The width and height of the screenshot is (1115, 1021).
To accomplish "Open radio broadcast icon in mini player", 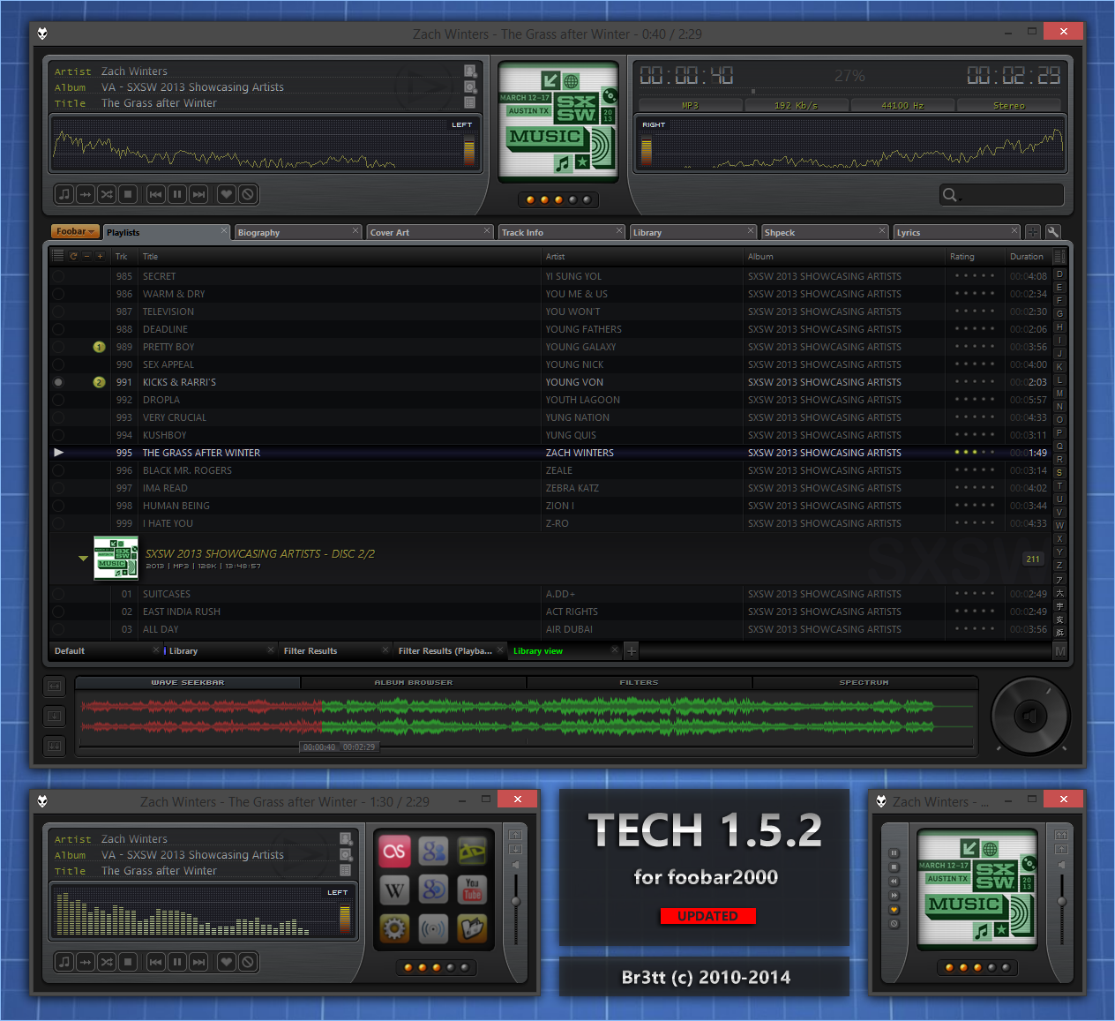I will [x=434, y=928].
